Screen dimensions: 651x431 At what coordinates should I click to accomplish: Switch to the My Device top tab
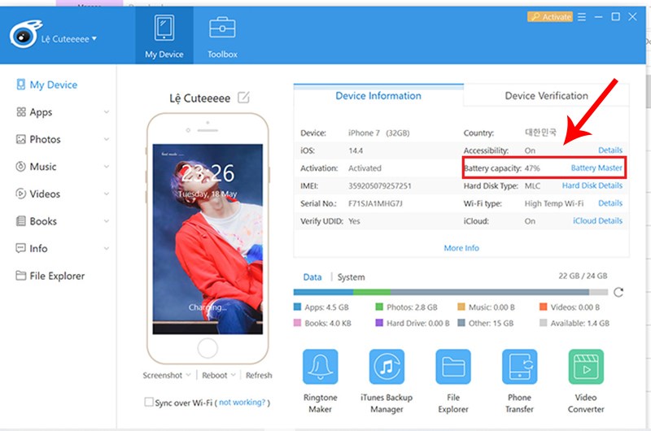pyautogui.click(x=164, y=36)
